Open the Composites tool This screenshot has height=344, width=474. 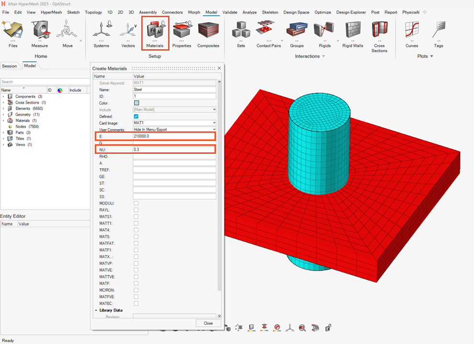click(208, 34)
